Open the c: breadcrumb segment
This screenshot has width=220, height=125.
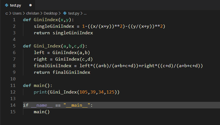[x=7, y=13]
